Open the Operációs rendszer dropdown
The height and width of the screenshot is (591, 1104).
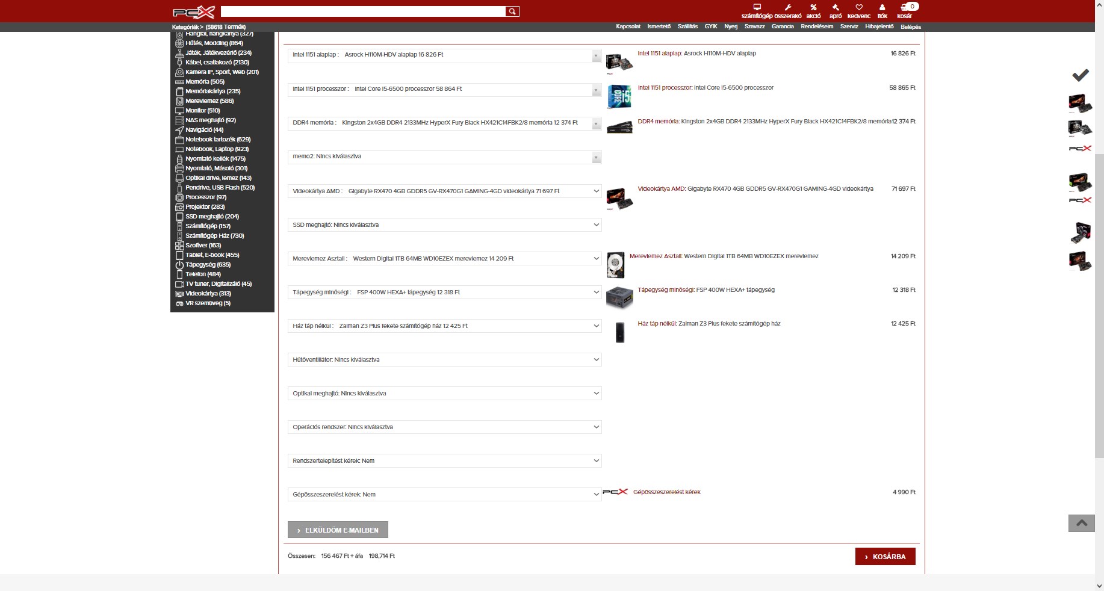point(444,427)
